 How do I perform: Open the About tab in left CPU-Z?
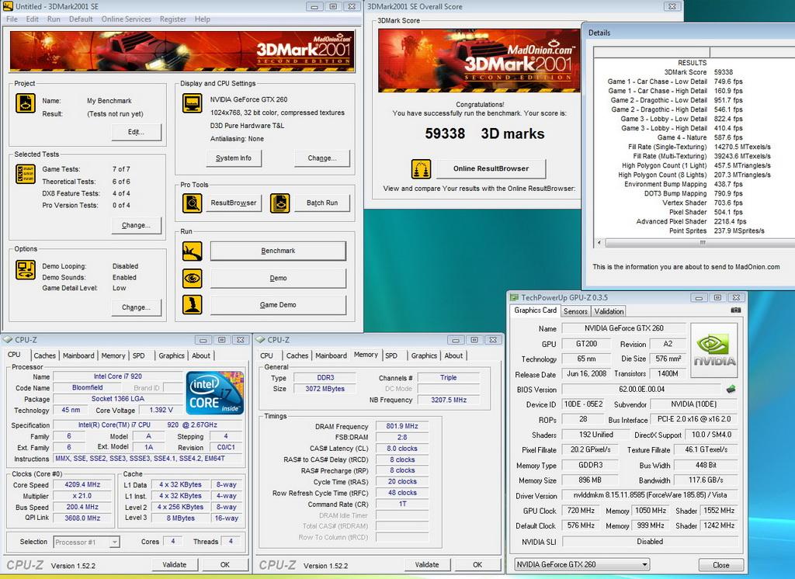click(x=201, y=355)
